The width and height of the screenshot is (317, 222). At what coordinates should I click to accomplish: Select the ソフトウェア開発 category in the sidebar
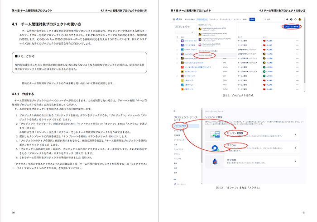pyautogui.click(x=186, y=126)
